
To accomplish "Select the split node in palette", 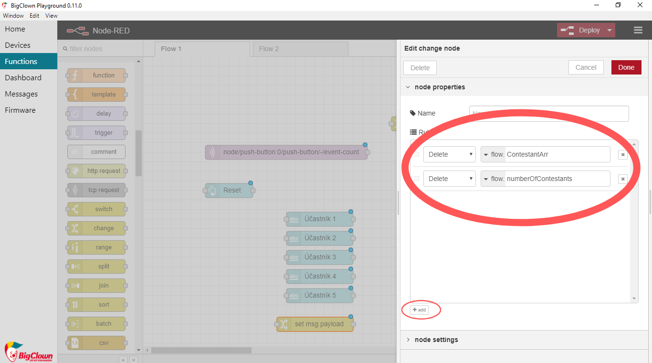I will click(96, 267).
